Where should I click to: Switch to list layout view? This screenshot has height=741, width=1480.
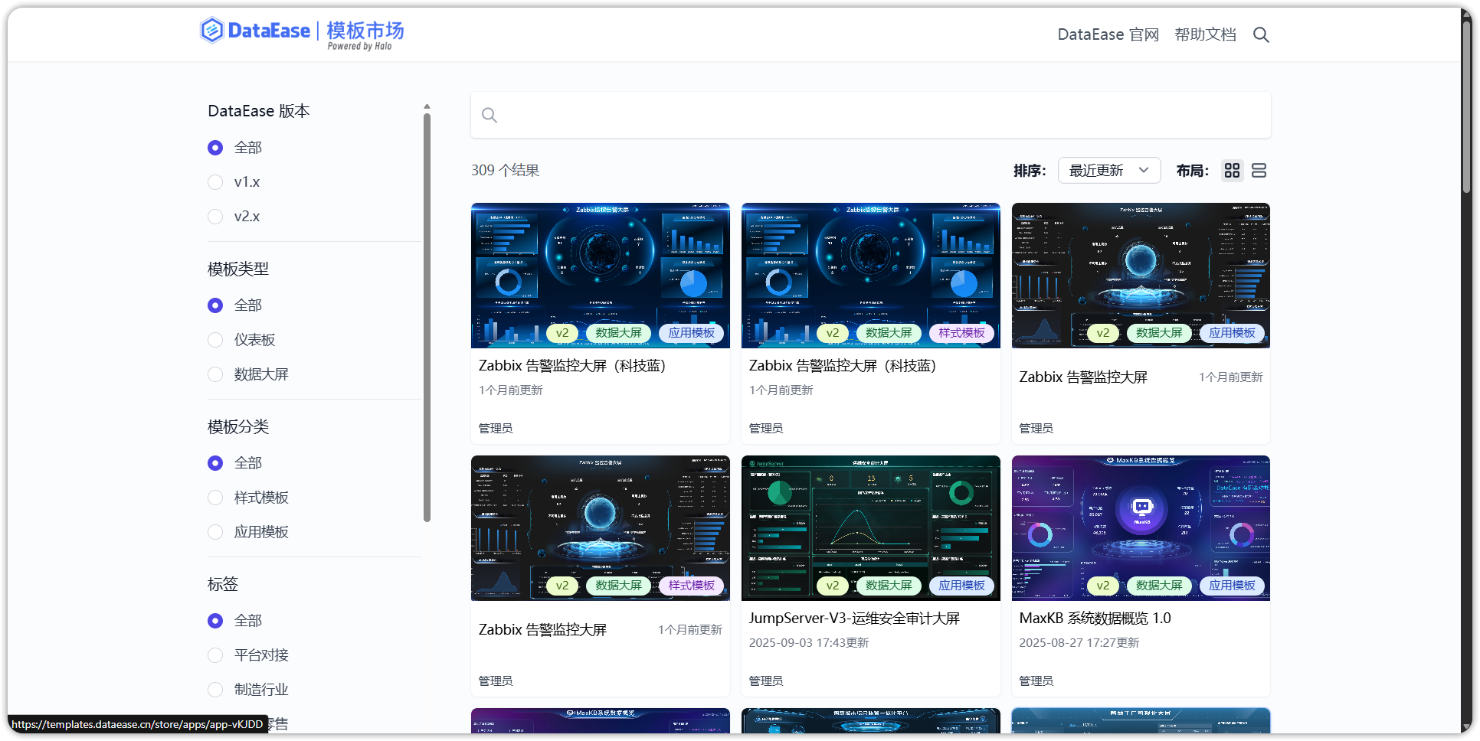[1259, 171]
